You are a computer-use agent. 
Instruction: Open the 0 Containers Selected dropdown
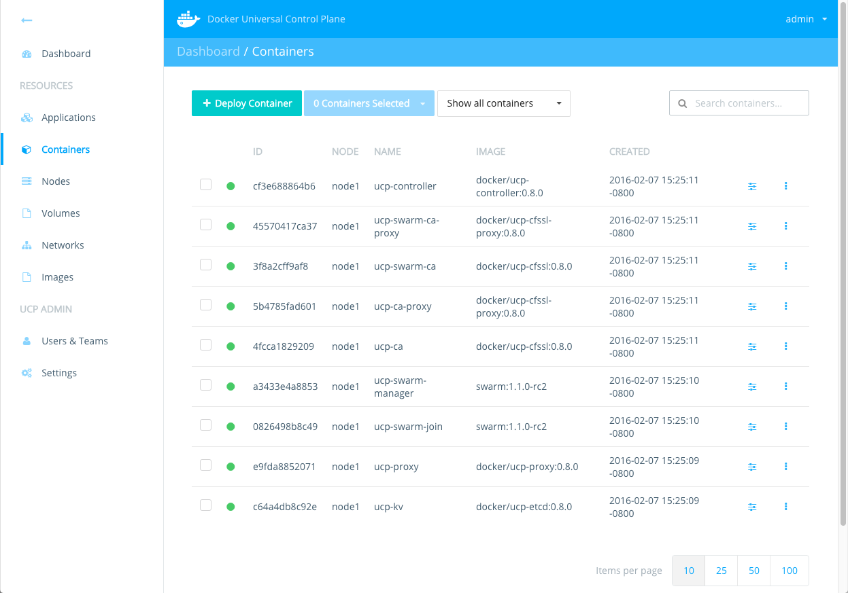[x=369, y=103]
